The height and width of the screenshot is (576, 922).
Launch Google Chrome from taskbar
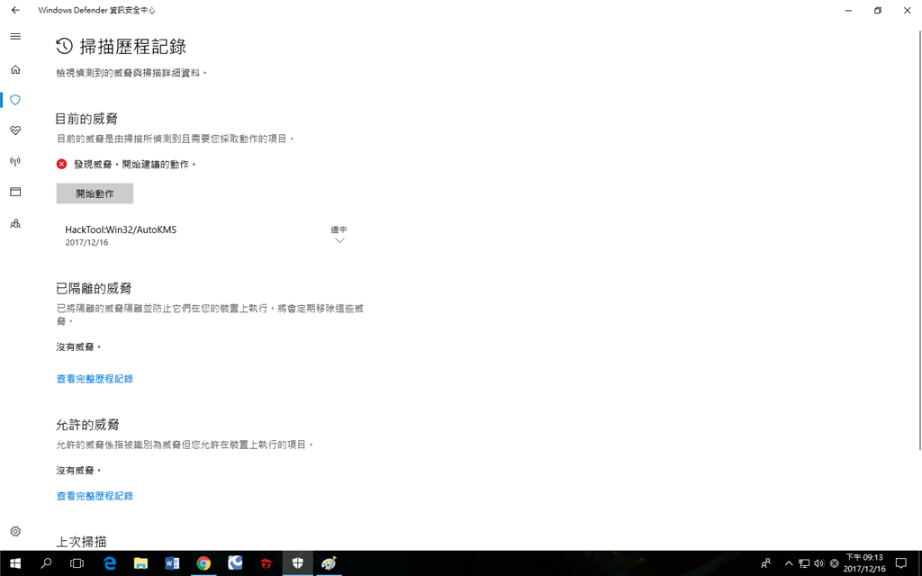[x=203, y=563]
